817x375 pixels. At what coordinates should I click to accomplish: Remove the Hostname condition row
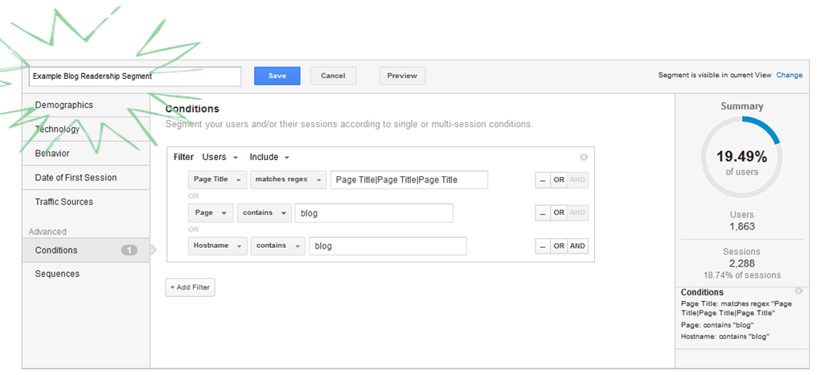[x=543, y=246]
